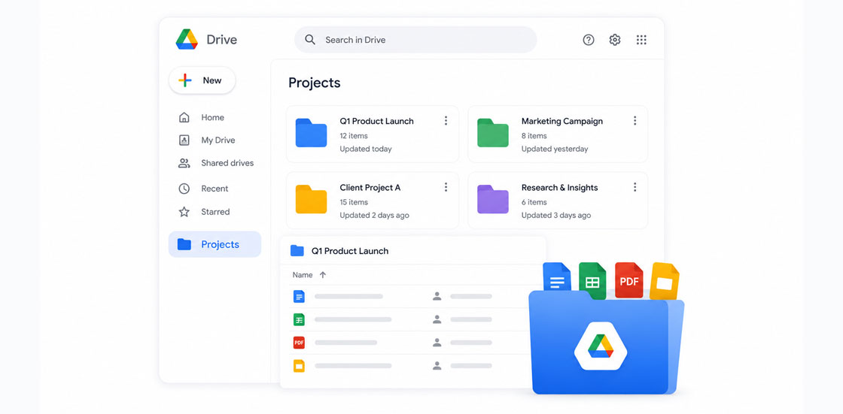Open My Drive in sidebar
843x414 pixels.
[218, 141]
